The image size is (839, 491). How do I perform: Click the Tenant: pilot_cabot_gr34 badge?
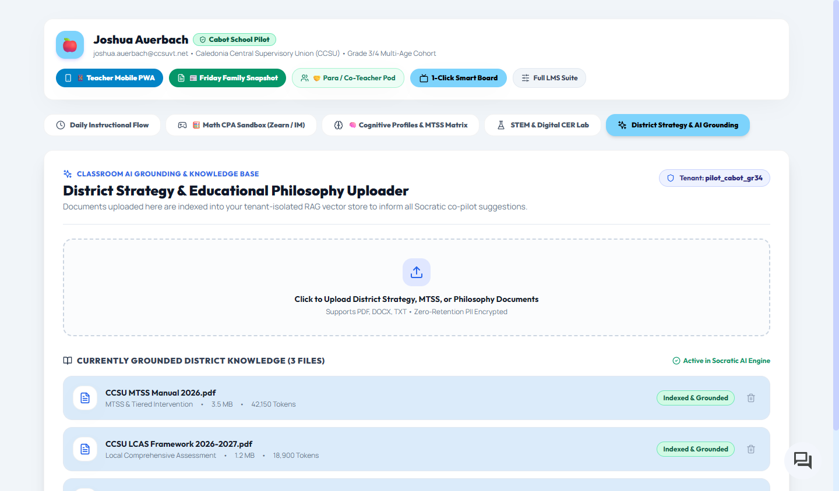pos(714,178)
